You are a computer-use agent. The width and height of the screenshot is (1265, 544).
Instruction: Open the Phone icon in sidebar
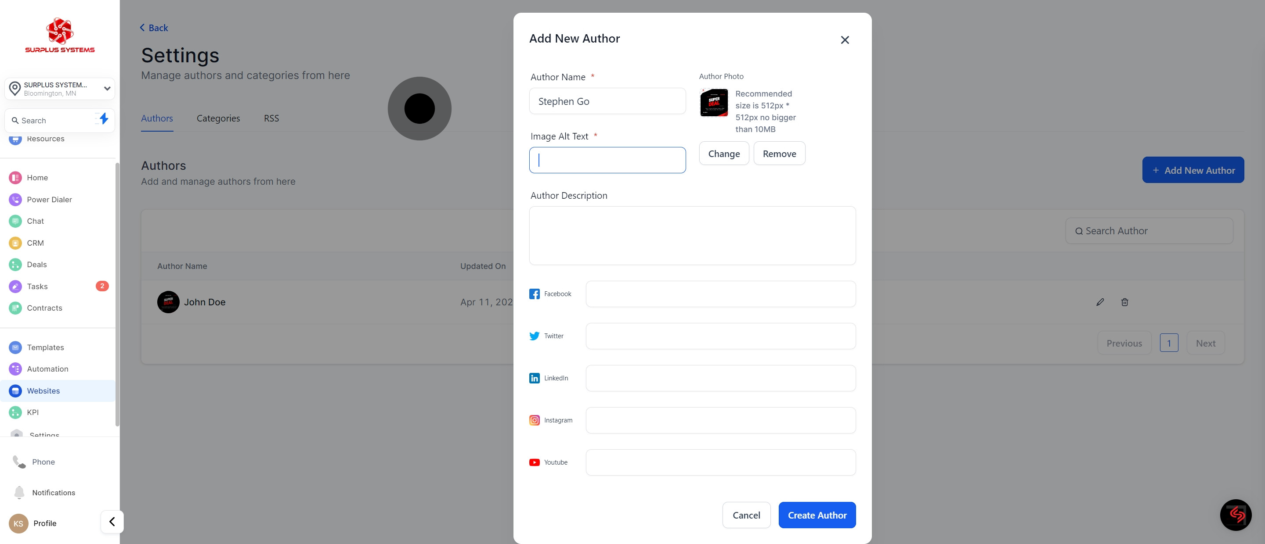(19, 462)
